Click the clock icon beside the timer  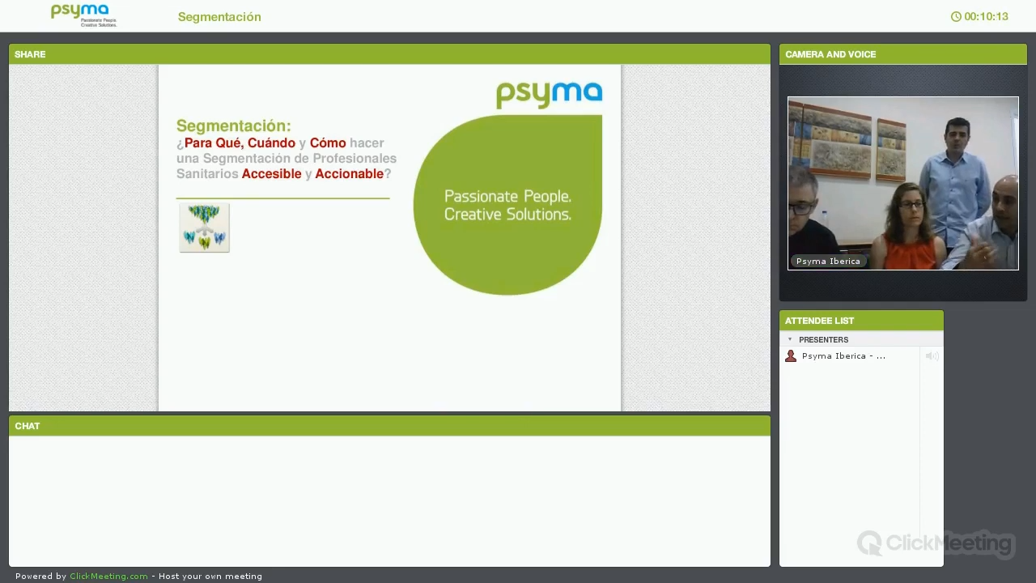point(956,16)
